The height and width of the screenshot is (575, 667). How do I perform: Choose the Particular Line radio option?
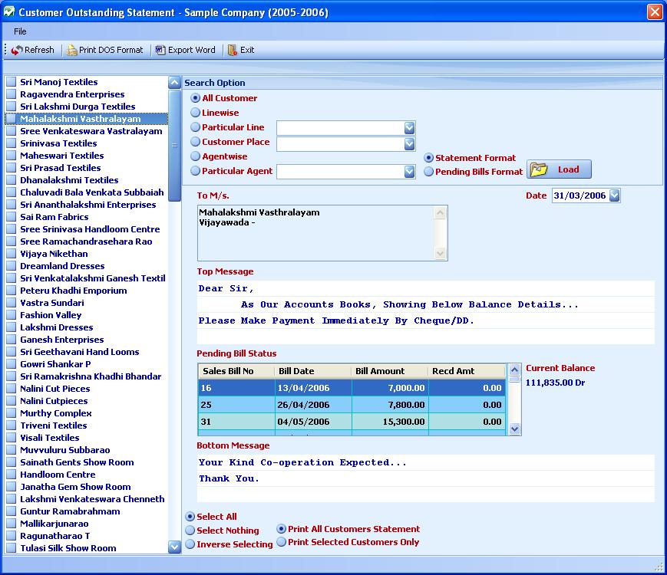195,127
